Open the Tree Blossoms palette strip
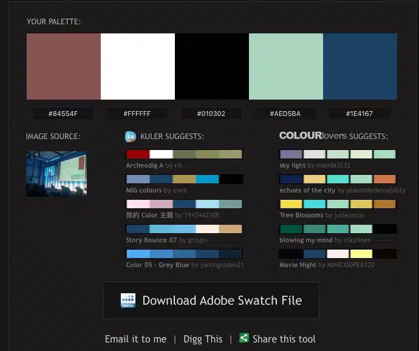The height and width of the screenshot is (351, 419). click(338, 204)
